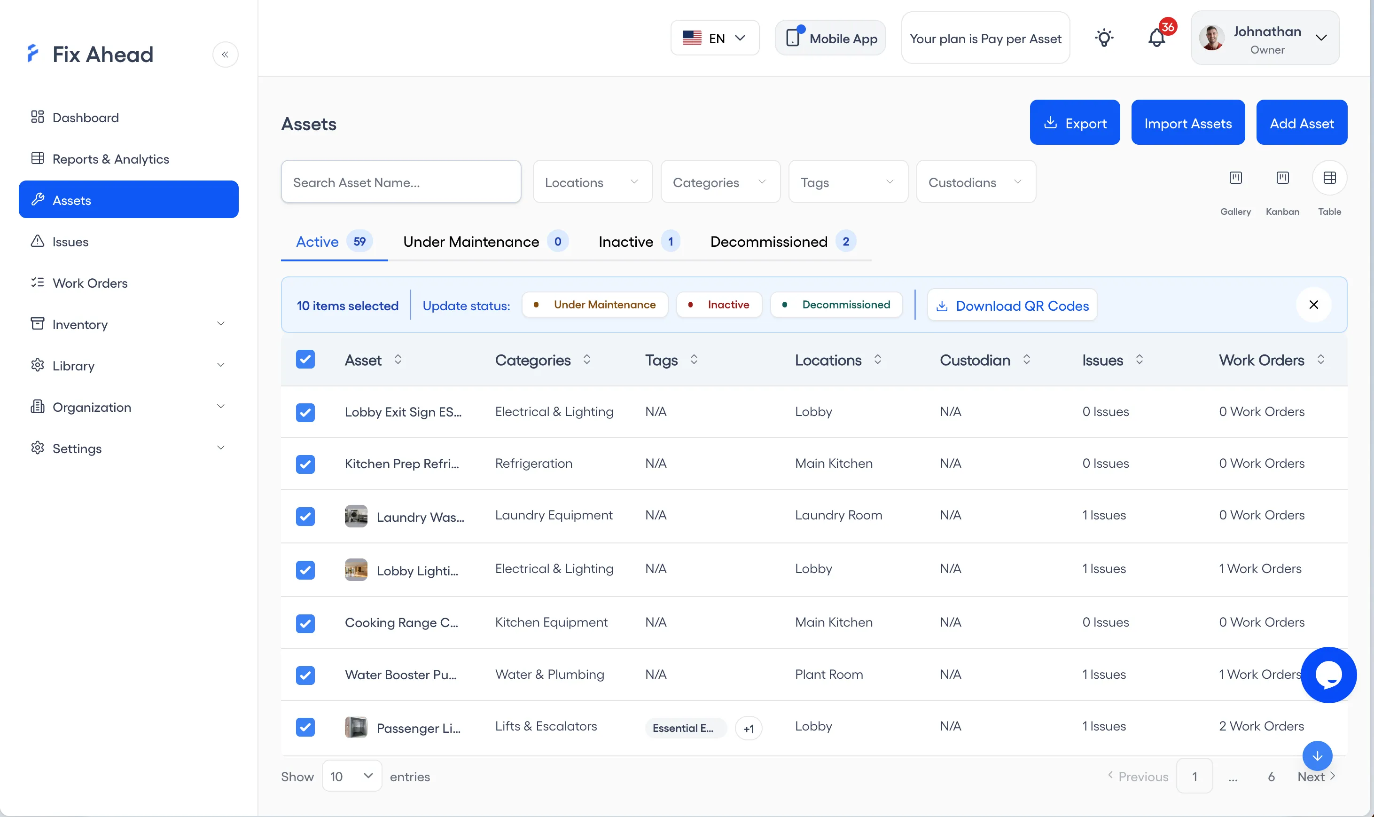Viewport: 1374px width, 817px height.
Task: Open Work Orders in the sidebar
Action: tap(128, 283)
